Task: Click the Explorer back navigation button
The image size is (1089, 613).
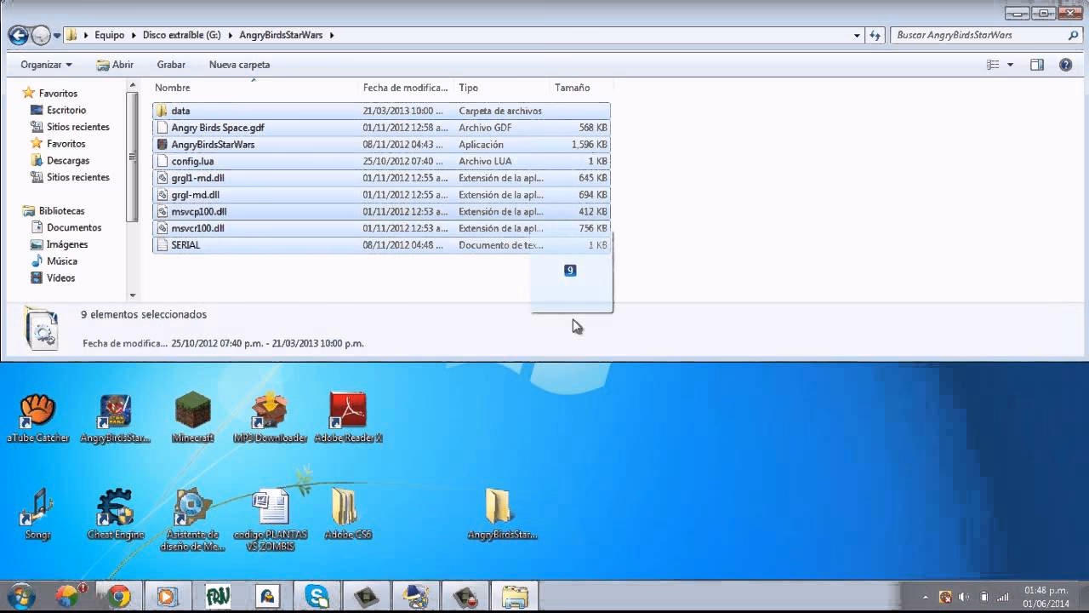Action: pyautogui.click(x=18, y=35)
